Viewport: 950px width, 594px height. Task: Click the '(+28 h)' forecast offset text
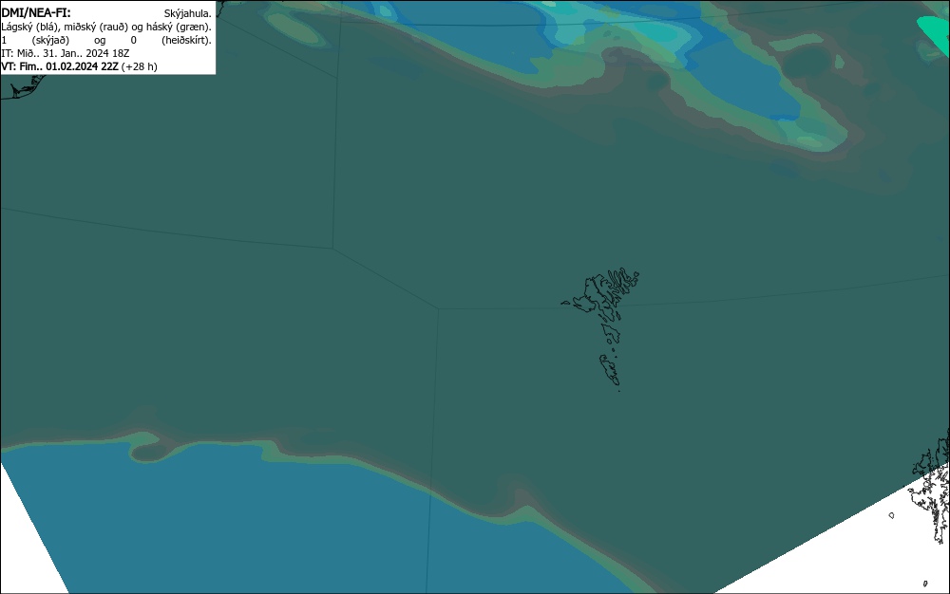(140, 66)
